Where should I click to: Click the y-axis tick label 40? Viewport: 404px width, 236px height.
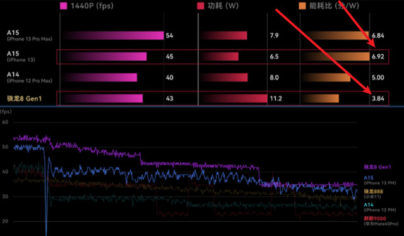pos(5,172)
